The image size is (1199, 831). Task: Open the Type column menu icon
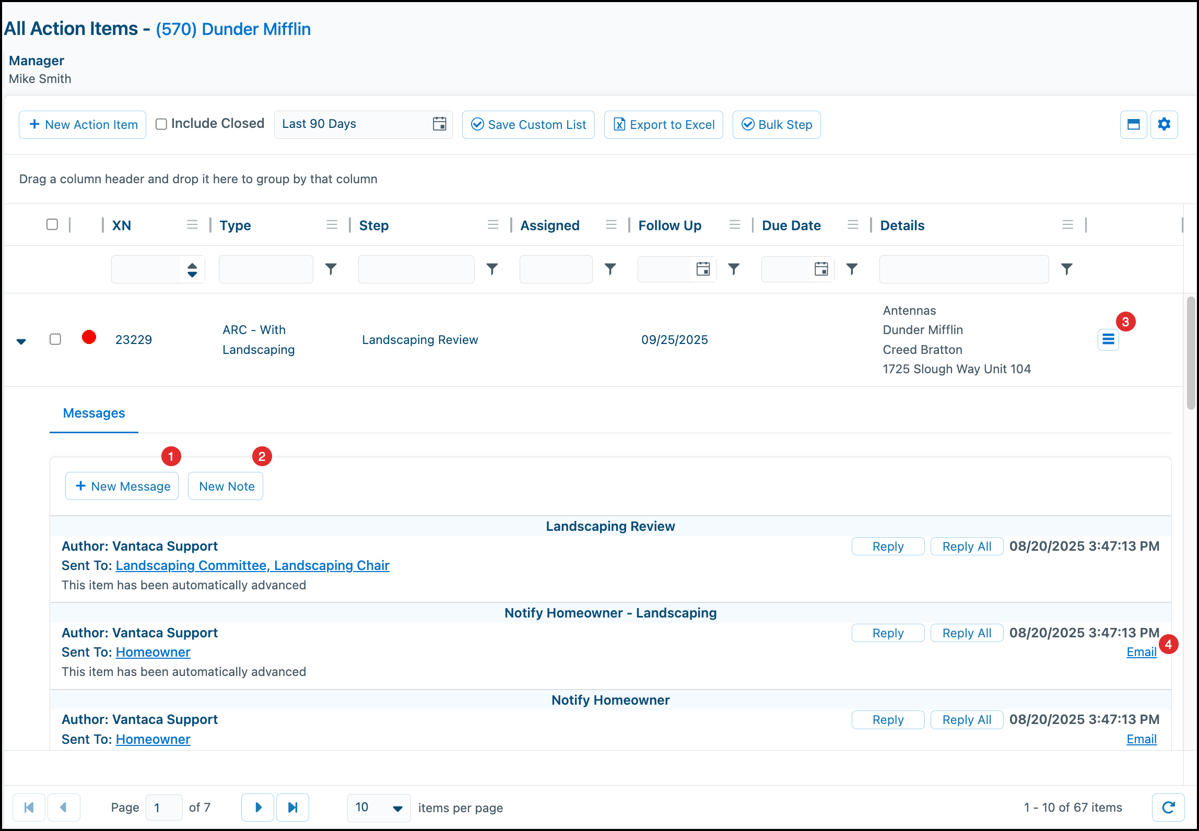pyautogui.click(x=332, y=224)
